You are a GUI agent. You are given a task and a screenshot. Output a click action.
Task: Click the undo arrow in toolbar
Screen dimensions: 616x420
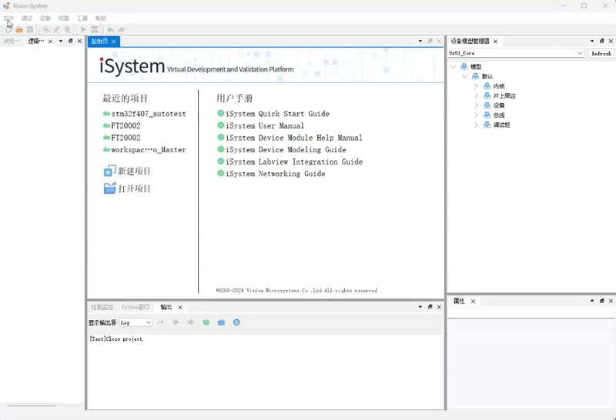(x=110, y=29)
